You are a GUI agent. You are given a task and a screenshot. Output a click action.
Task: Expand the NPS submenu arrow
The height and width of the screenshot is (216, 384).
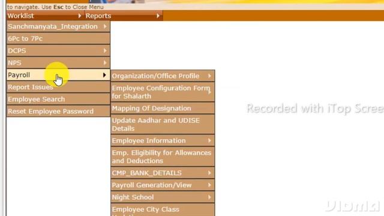click(x=105, y=62)
